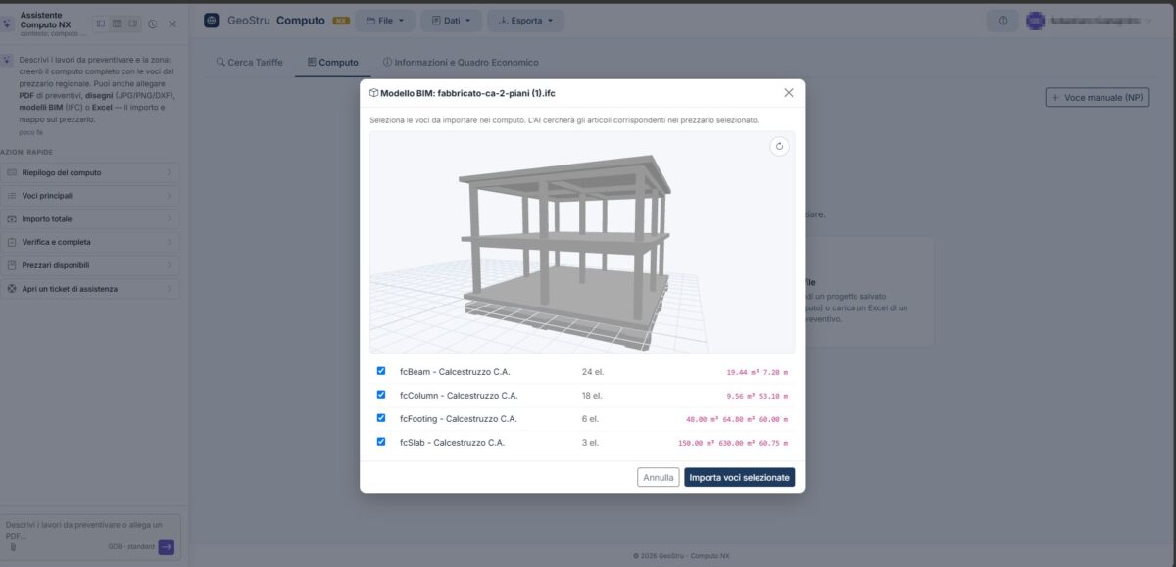The image size is (1176, 567).
Task: Reset the 3D model view rotation
Action: click(x=779, y=147)
